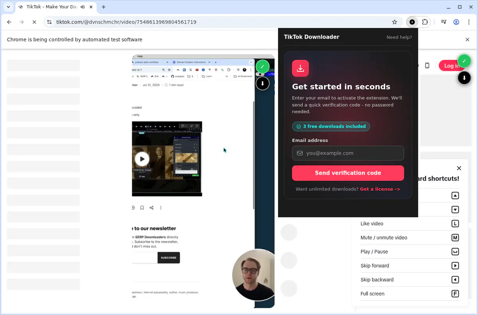
Task: Dismiss the automated test software infobar
Action: pos(468,39)
